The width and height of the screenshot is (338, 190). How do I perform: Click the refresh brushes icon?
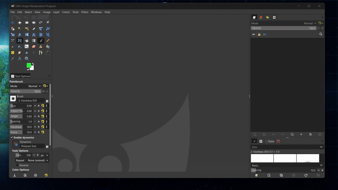pyautogui.click(x=306, y=175)
